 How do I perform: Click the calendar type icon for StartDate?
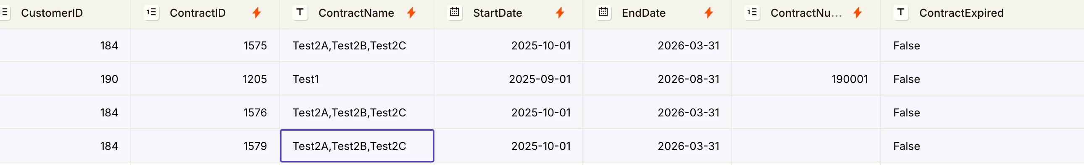[455, 12]
